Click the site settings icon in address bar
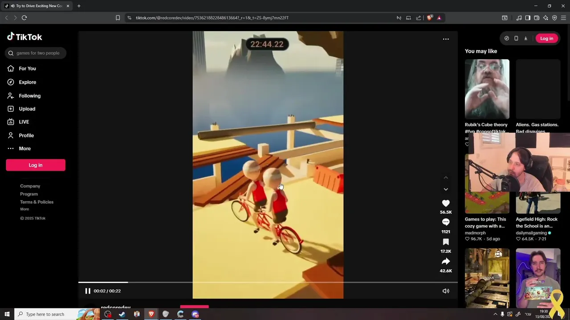The width and height of the screenshot is (570, 320). [129, 18]
